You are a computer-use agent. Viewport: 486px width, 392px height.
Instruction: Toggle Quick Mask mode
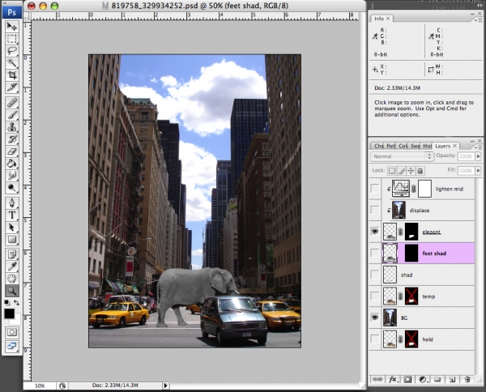pos(12,332)
